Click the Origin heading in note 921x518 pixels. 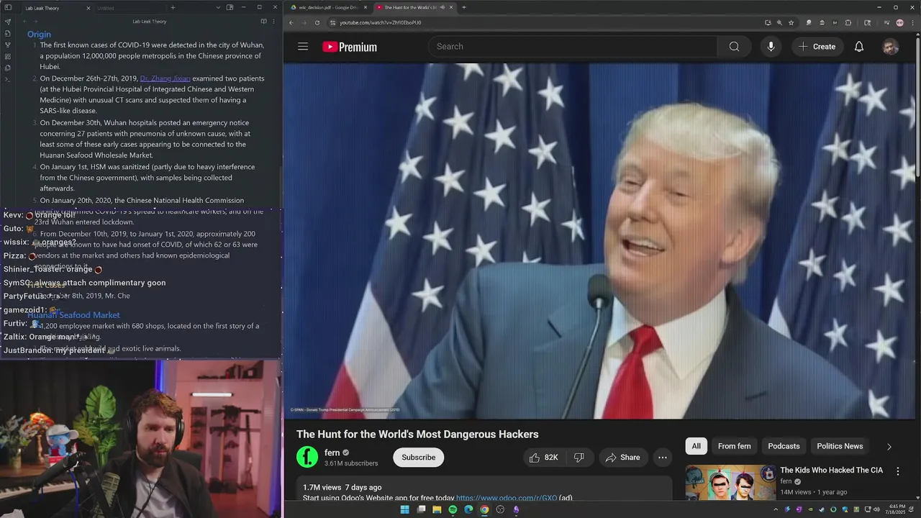coord(39,34)
